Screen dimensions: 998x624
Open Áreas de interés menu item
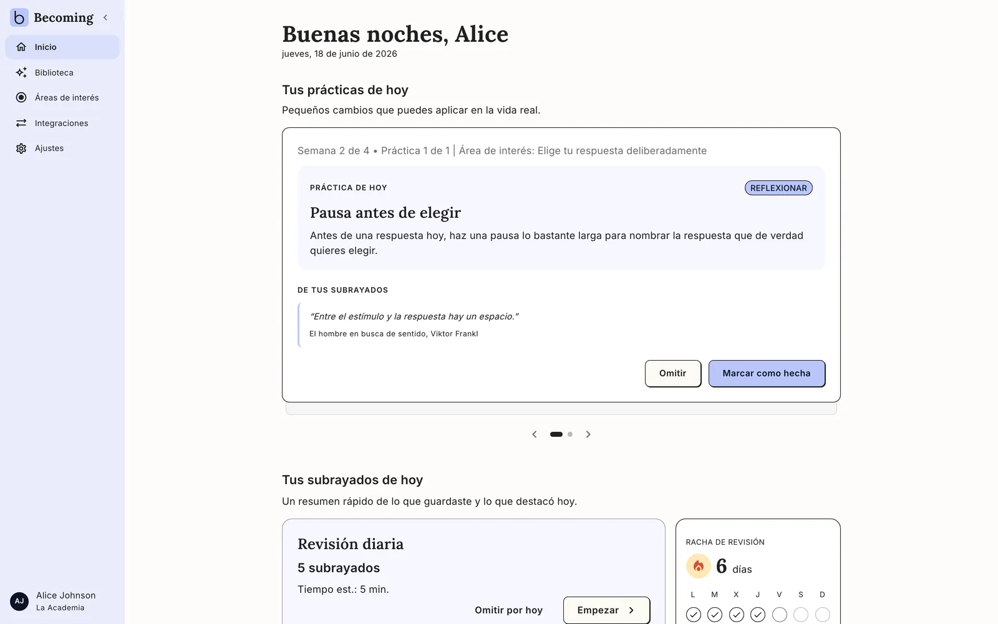(62, 97)
